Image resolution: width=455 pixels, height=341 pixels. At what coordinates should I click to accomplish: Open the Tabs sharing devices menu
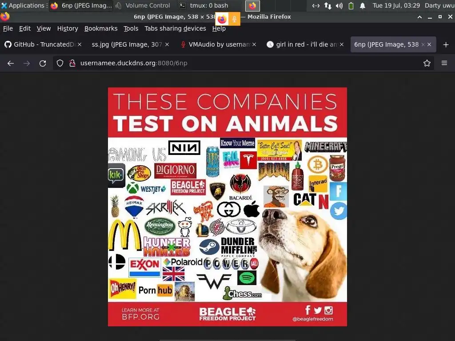pos(175,28)
